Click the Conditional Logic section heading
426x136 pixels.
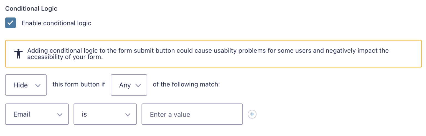31,9
